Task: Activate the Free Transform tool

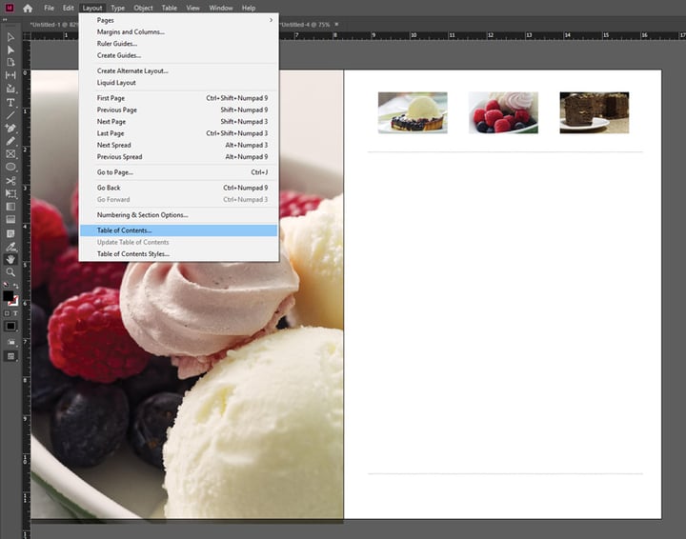Action: tap(10, 193)
